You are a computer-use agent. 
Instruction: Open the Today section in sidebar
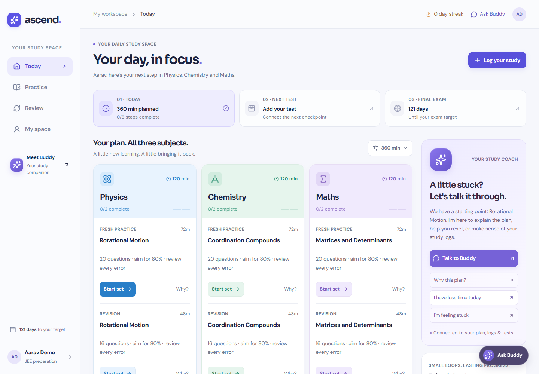pyautogui.click(x=40, y=66)
